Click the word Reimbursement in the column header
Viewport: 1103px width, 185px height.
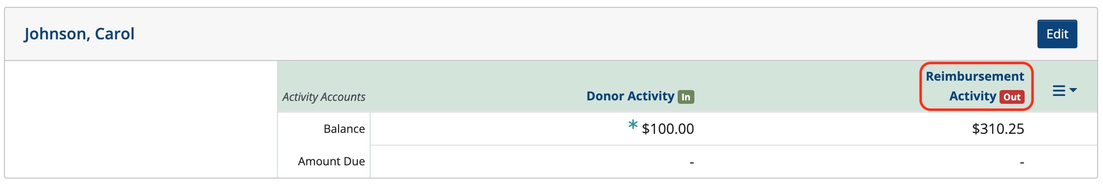click(x=975, y=76)
